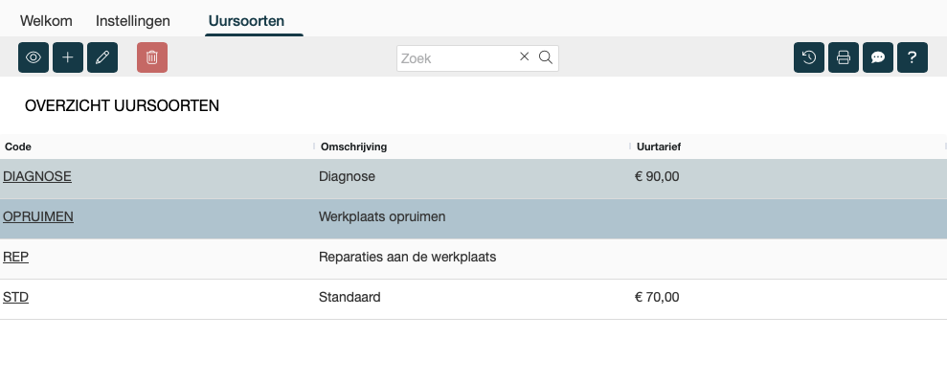Click the eye view record icon

click(x=34, y=57)
